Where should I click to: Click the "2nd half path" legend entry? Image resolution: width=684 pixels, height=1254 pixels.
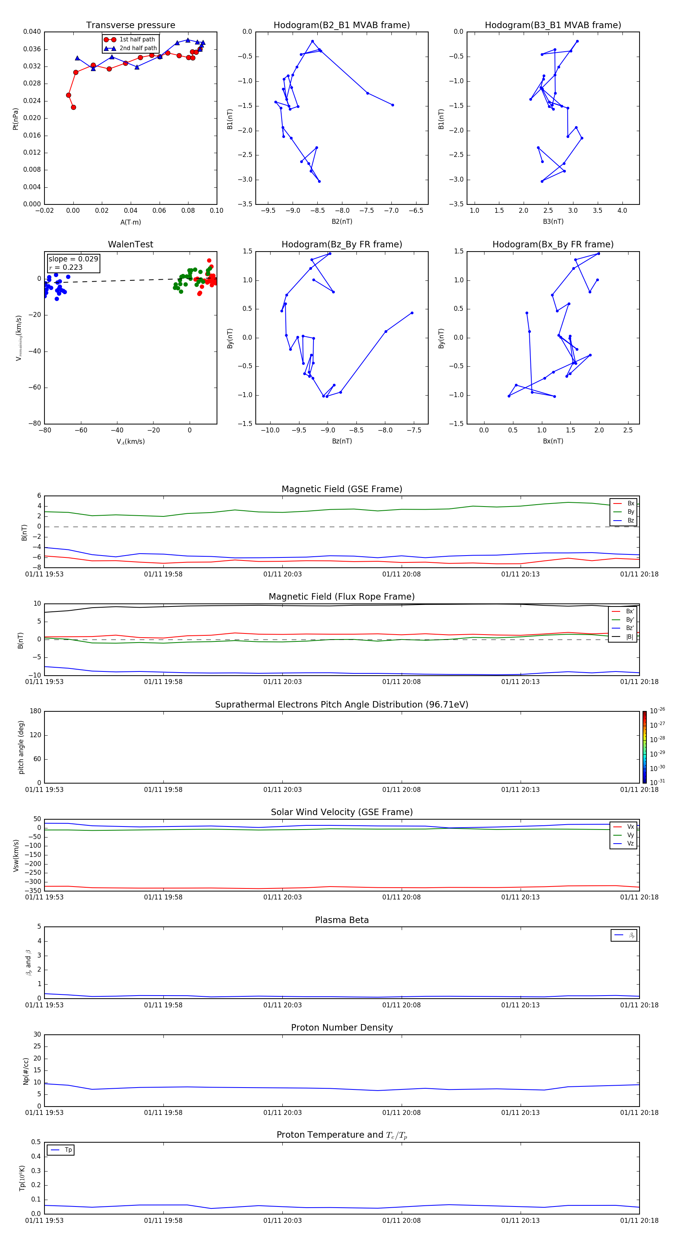coord(130,48)
